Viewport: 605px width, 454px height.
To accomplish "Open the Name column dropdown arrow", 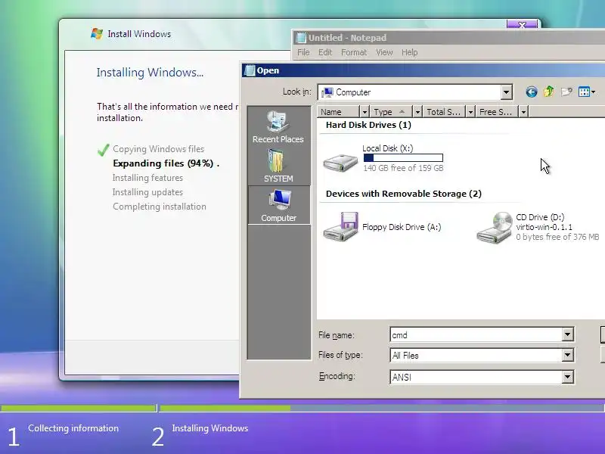I will [x=365, y=112].
